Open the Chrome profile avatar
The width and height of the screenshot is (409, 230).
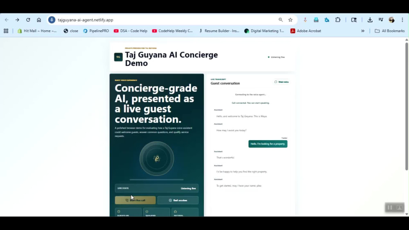click(391, 20)
